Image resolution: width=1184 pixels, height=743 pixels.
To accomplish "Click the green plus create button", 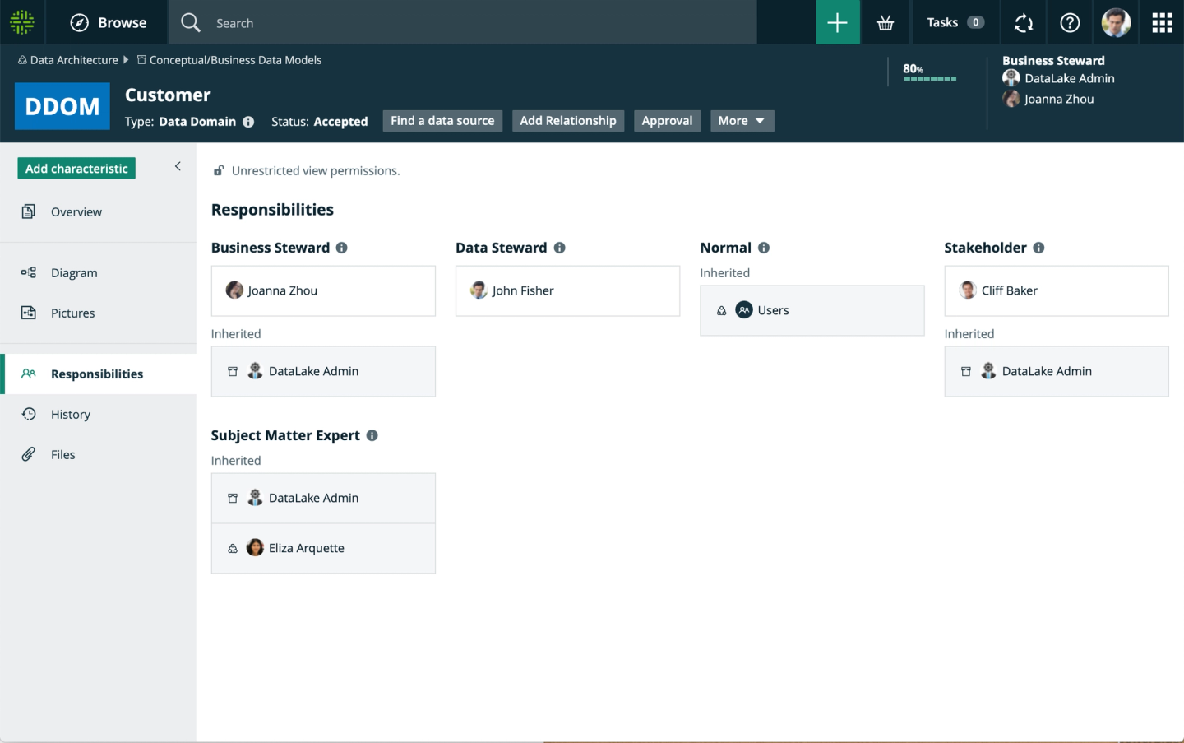I will (x=837, y=23).
